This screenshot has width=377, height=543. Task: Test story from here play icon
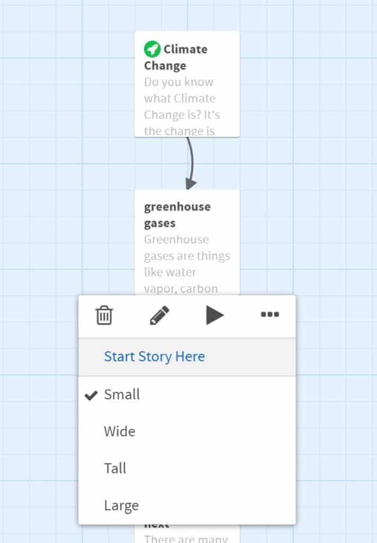(x=215, y=315)
